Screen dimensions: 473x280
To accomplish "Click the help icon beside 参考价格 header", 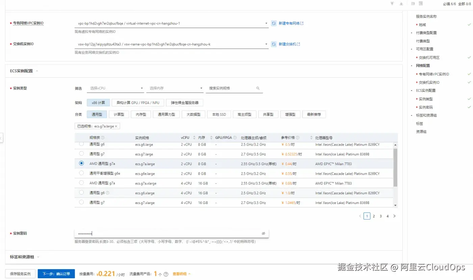I will (x=298, y=138).
